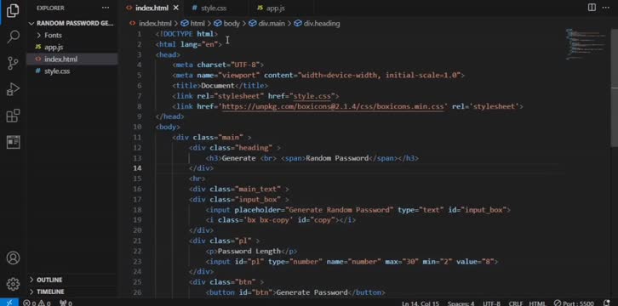
Task: Click the <body> tag on line 10
Action: click(168, 127)
